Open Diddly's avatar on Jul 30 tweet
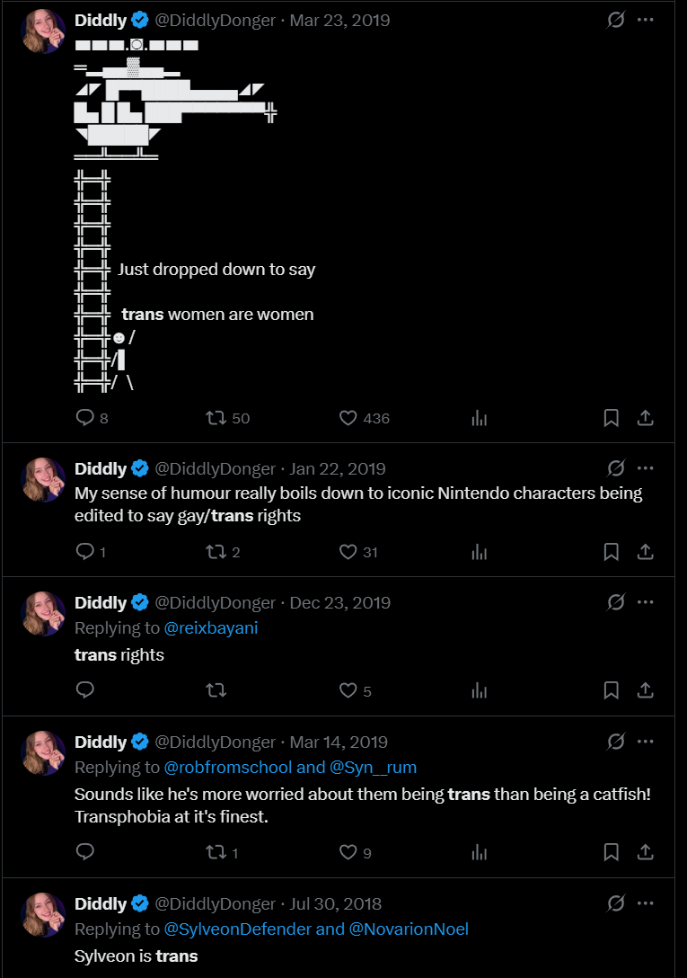This screenshot has height=978, width=687. pyautogui.click(x=43, y=915)
